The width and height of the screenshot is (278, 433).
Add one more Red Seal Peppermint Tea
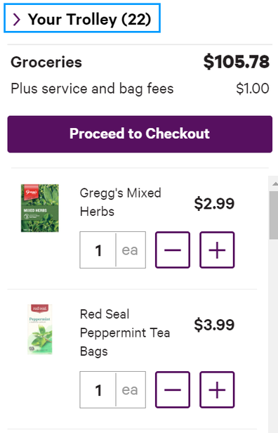pyautogui.click(x=217, y=389)
